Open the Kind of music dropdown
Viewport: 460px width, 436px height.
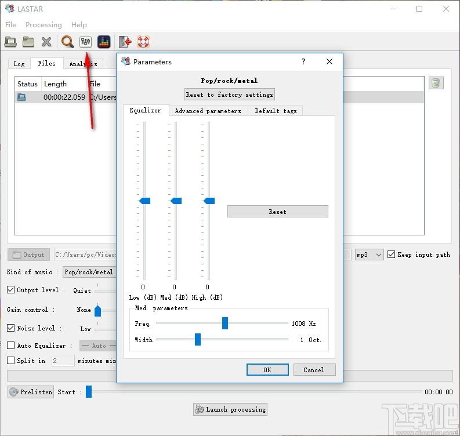89,272
